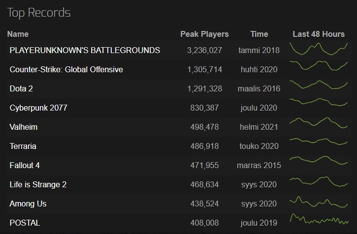Sort by the Time column header
This screenshot has width=357, height=234.
259,34
